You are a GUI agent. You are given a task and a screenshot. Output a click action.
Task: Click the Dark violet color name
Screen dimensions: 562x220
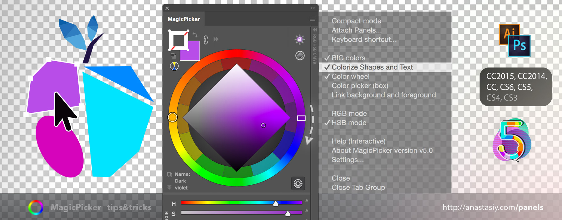click(x=181, y=184)
